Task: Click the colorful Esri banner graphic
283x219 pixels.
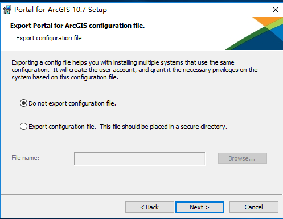Action: point(254,33)
